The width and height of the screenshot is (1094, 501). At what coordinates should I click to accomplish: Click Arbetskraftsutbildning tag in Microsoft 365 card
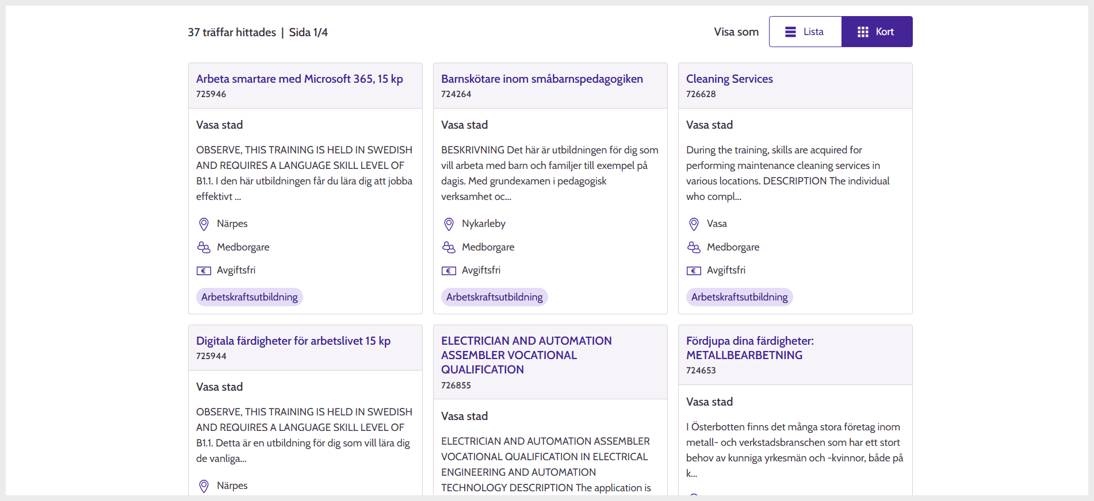[250, 297]
